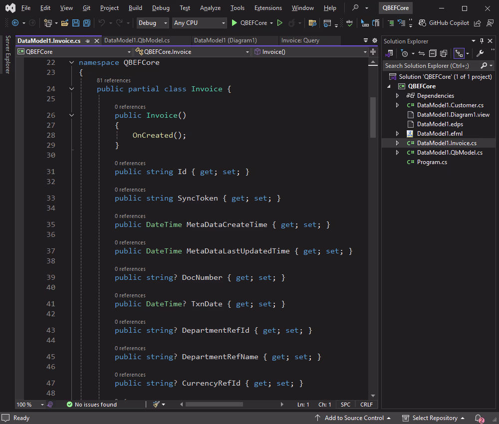Open the Server Explorer side tab
This screenshot has height=424, width=499.
(x=8, y=54)
